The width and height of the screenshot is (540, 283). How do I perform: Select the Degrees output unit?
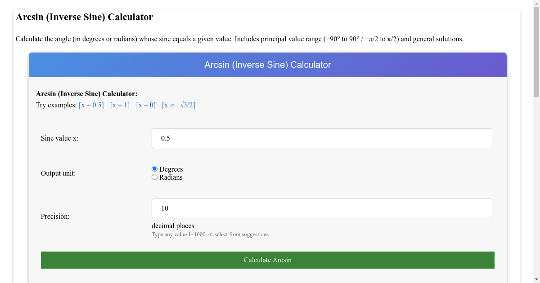(x=154, y=168)
